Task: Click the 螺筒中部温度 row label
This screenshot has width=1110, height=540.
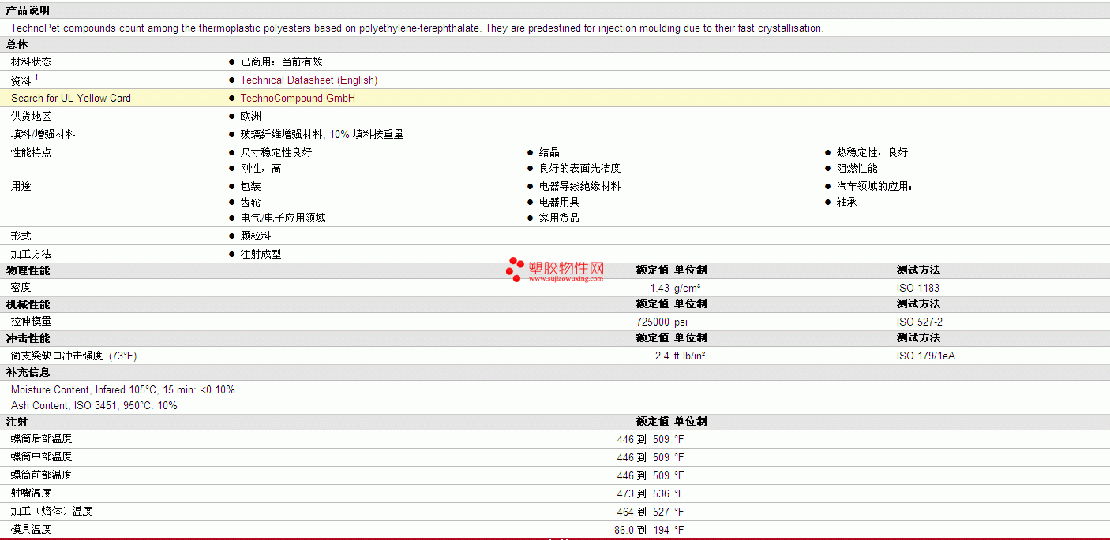Action: click(42, 457)
